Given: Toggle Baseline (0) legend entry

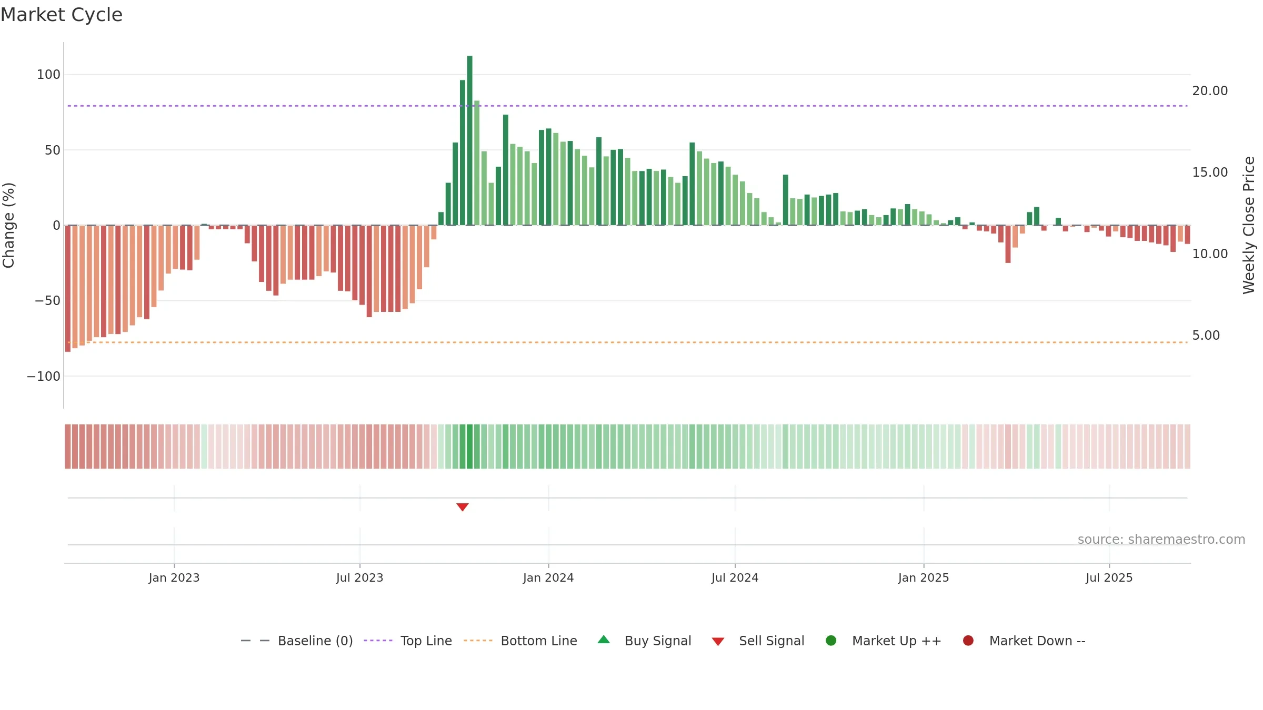Looking at the screenshot, I should click(297, 641).
